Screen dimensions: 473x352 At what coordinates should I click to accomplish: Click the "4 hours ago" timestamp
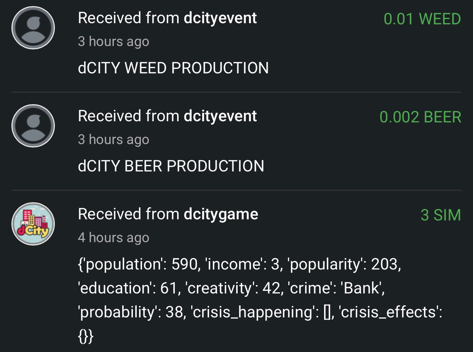point(113,238)
